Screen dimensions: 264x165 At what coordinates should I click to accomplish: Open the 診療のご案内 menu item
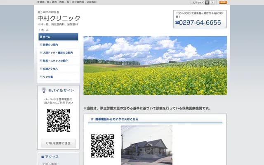click(58, 45)
